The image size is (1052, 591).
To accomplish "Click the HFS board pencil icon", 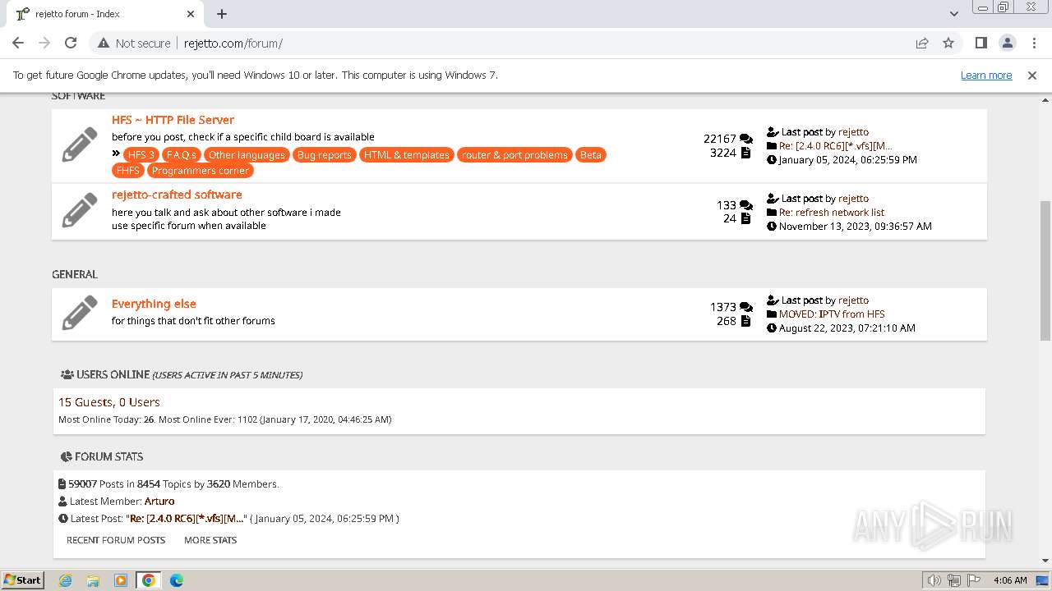I will [x=80, y=145].
